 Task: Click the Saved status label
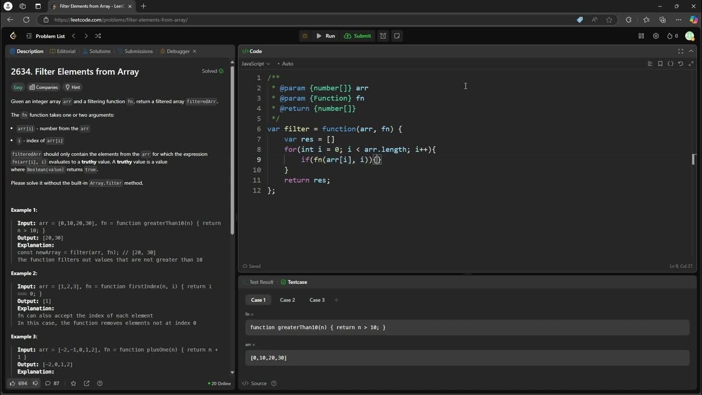252,266
